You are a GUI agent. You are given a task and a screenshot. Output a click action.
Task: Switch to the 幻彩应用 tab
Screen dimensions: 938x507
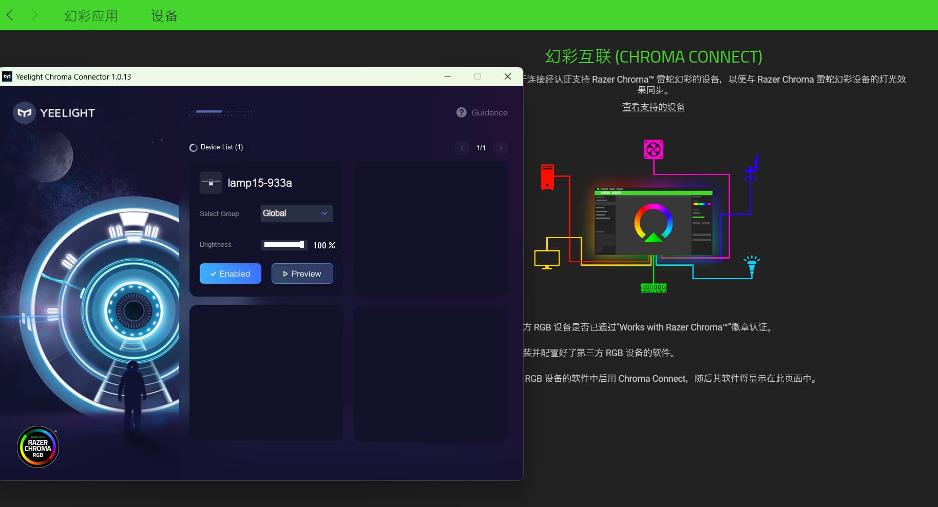pos(91,16)
